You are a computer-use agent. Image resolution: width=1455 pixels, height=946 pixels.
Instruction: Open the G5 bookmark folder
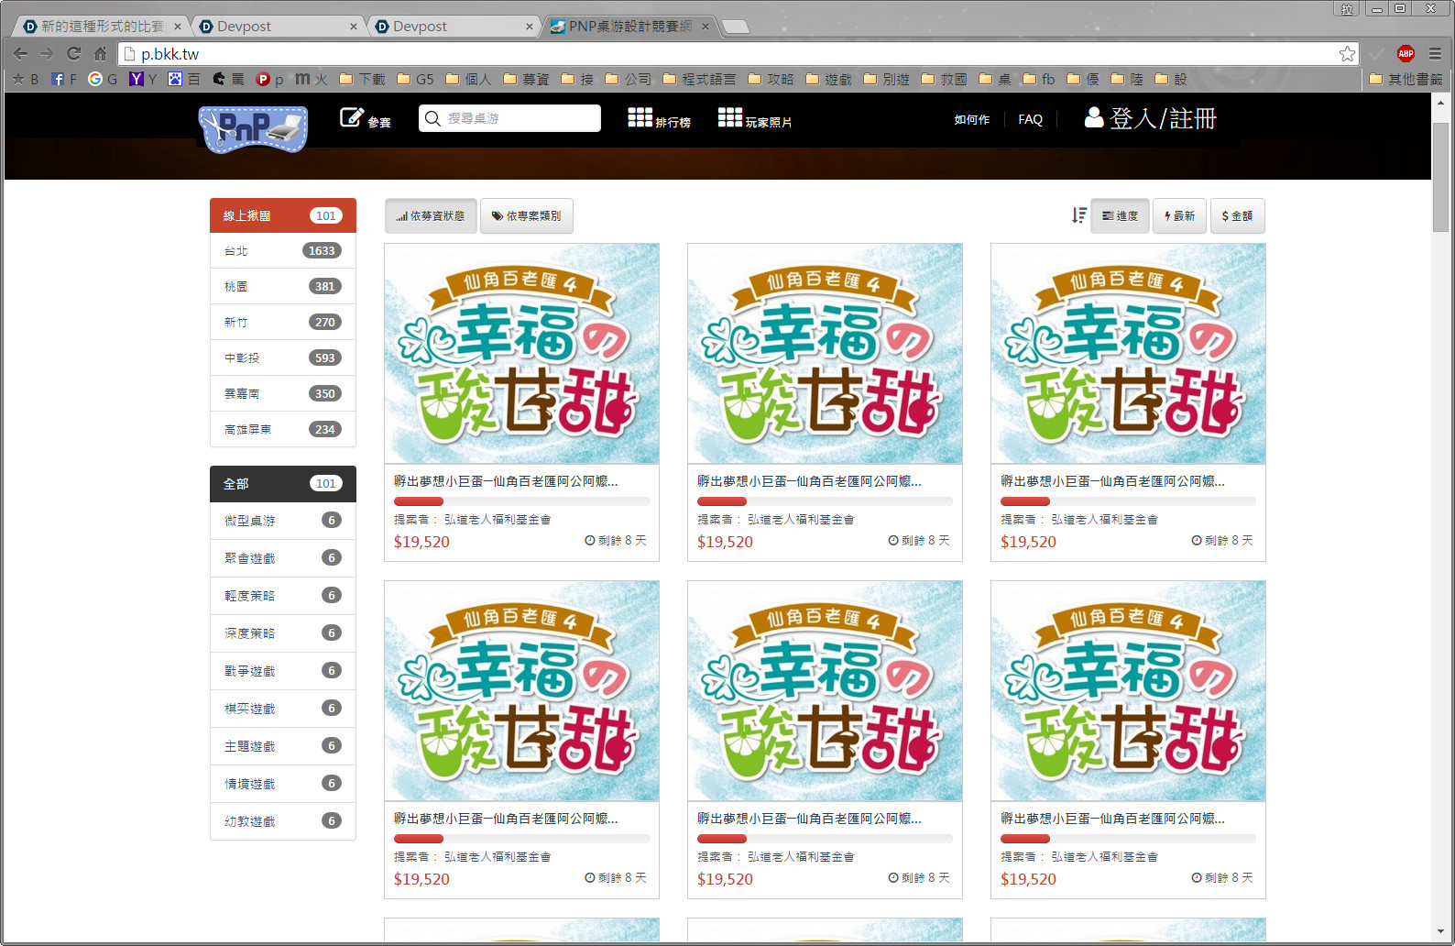415,80
